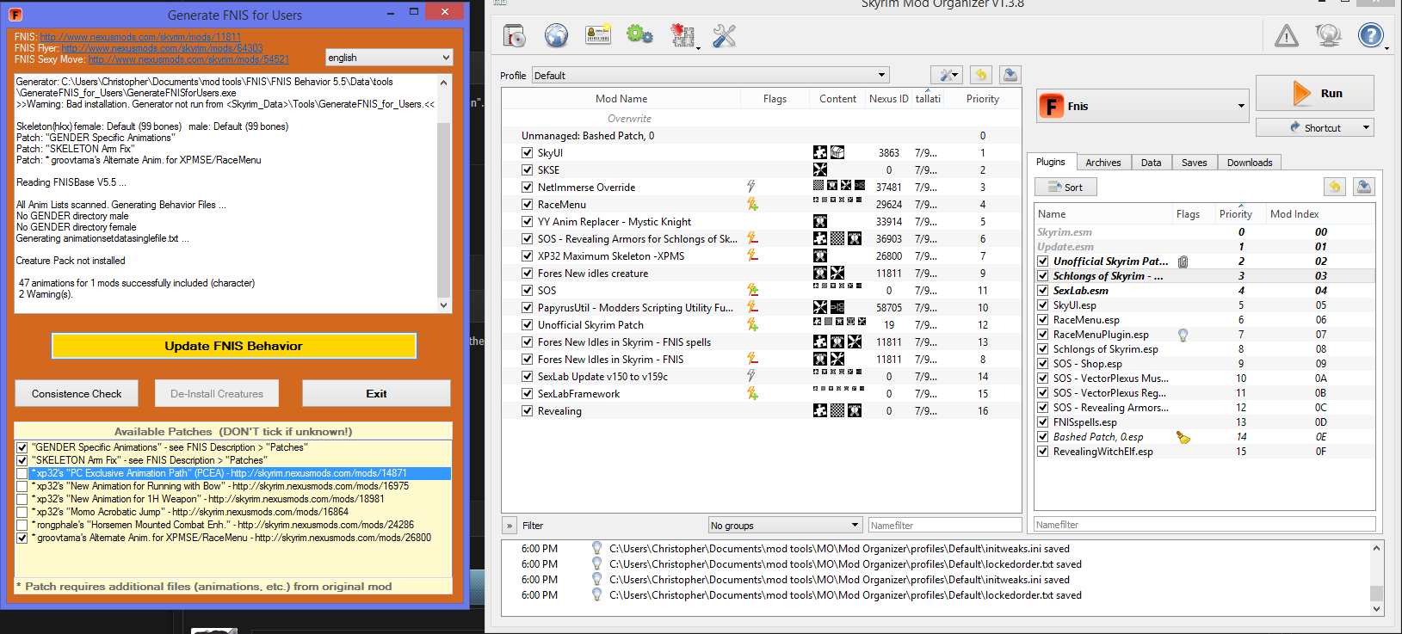This screenshot has width=1402, height=634.
Task: Click restore backup icon in Plugins tab
Action: click(1334, 187)
